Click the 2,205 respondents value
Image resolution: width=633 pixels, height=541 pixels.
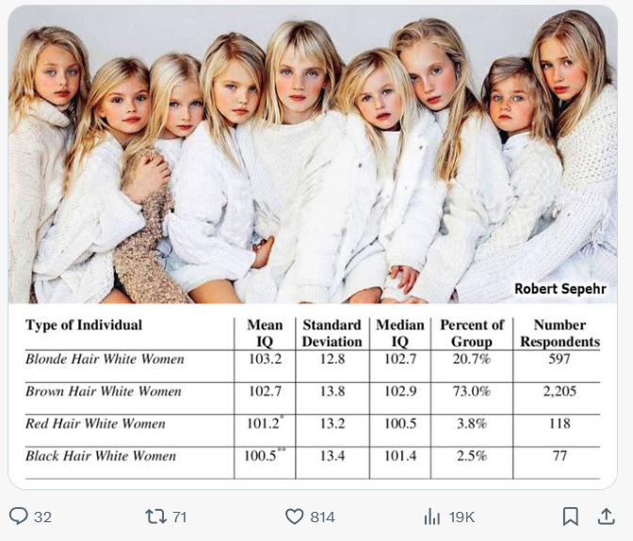pos(559,391)
